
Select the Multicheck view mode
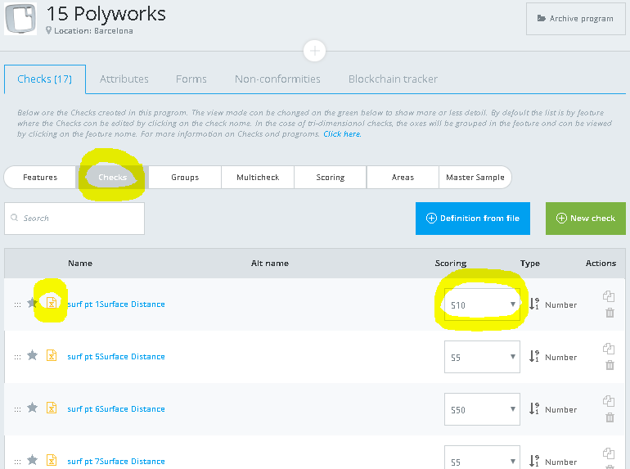coord(258,178)
